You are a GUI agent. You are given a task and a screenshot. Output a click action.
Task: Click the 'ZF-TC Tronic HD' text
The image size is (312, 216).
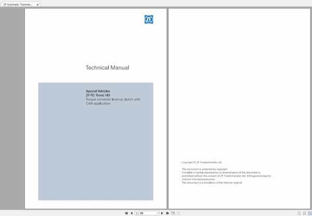(x=98, y=95)
